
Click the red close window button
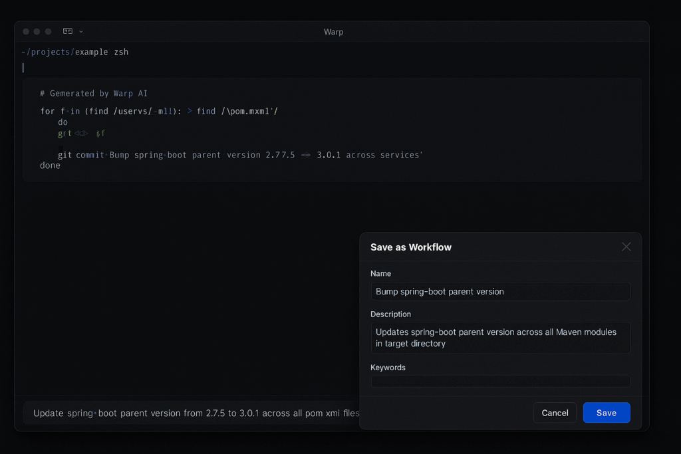point(26,32)
